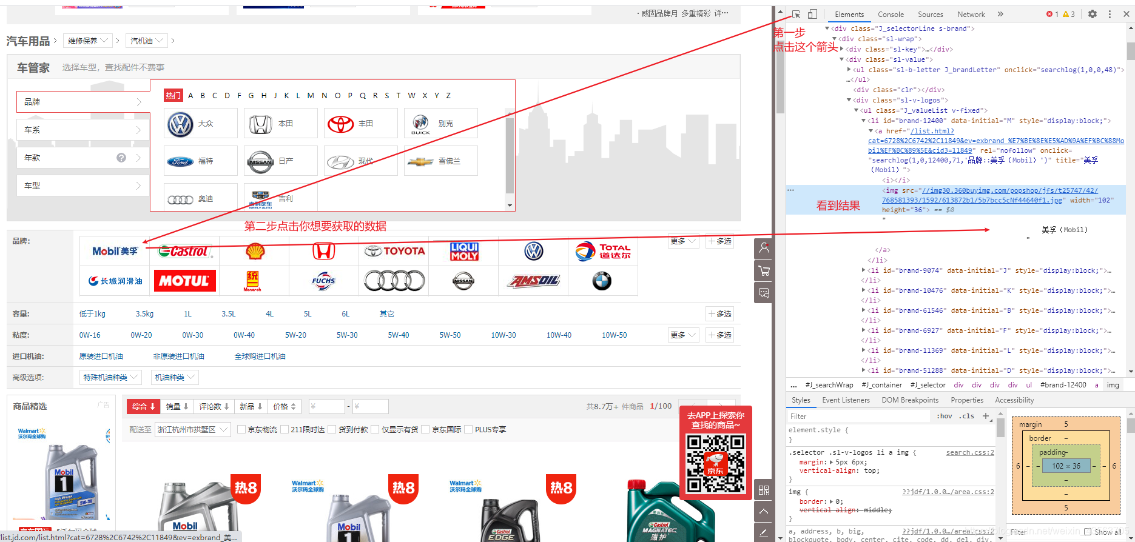Select the Total brand logo
Image resolution: width=1135 pixels, height=542 pixels.
pos(603,251)
